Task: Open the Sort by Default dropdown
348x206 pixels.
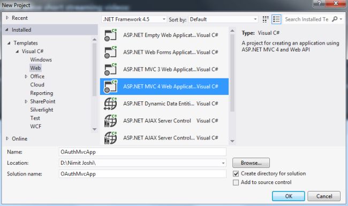Action: point(223,19)
